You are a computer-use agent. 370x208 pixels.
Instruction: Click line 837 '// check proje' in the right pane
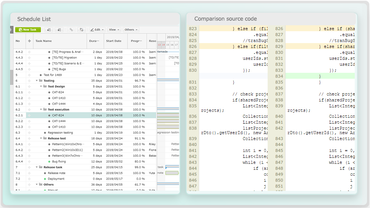pyautogui.click(x=336, y=94)
